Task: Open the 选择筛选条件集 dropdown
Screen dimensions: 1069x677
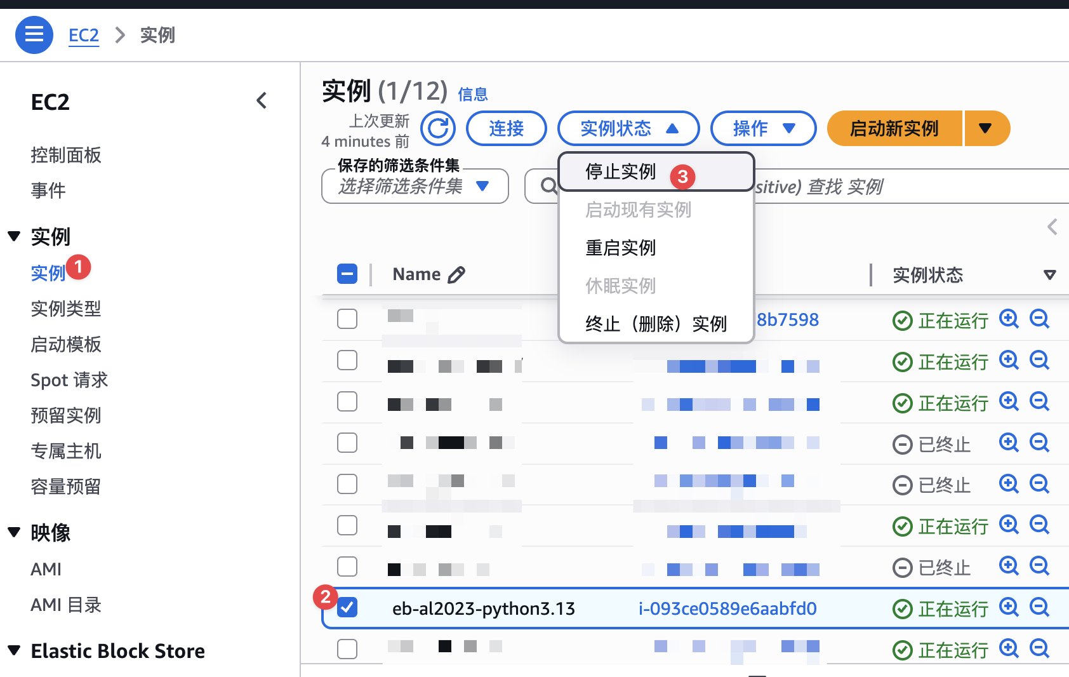Action: [x=415, y=186]
